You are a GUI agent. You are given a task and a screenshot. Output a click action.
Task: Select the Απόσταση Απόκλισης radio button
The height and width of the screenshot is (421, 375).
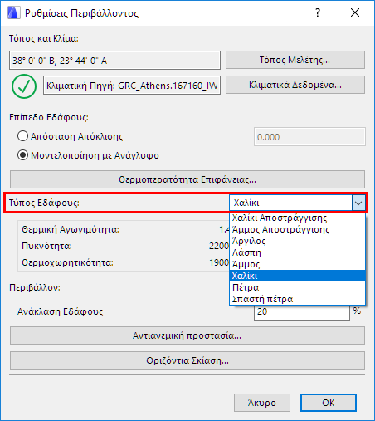[22, 136]
